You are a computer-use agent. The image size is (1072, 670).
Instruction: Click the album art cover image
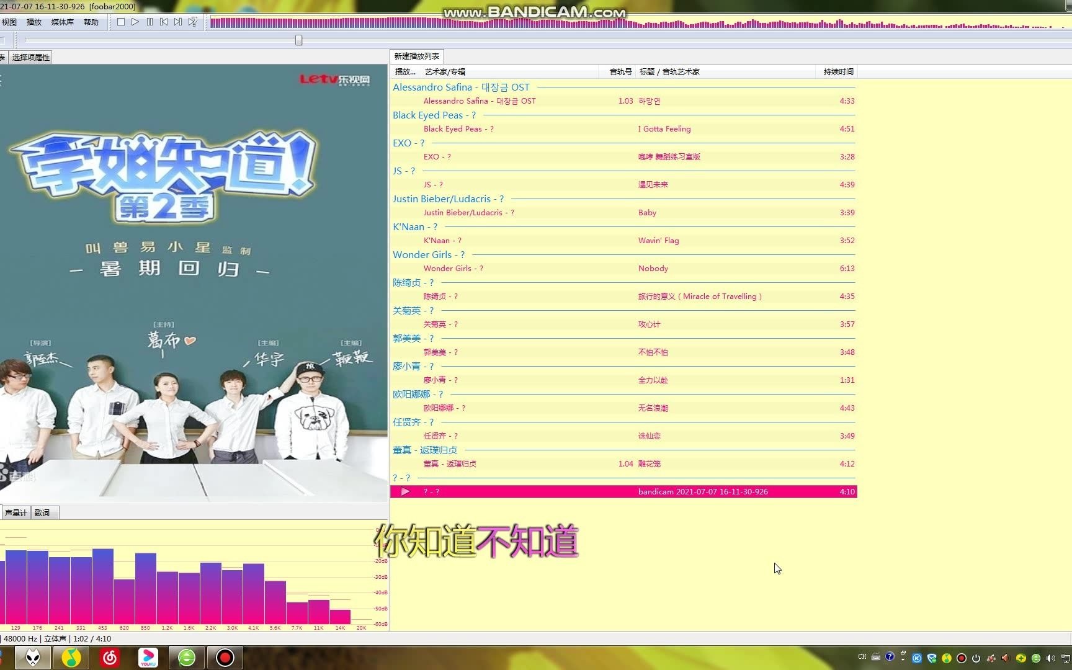pyautogui.click(x=194, y=283)
